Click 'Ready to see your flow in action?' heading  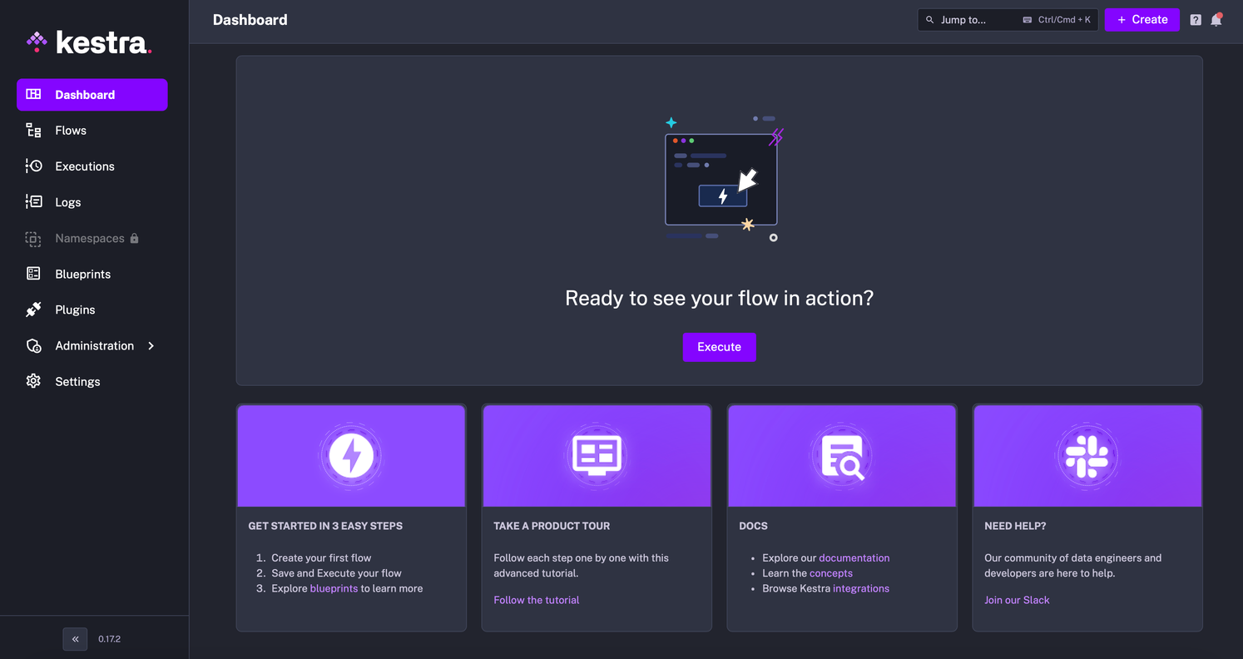coord(719,298)
